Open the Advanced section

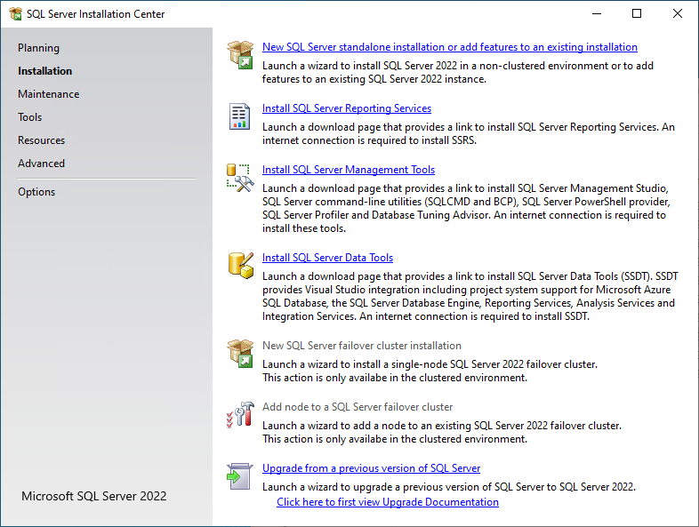(42, 164)
